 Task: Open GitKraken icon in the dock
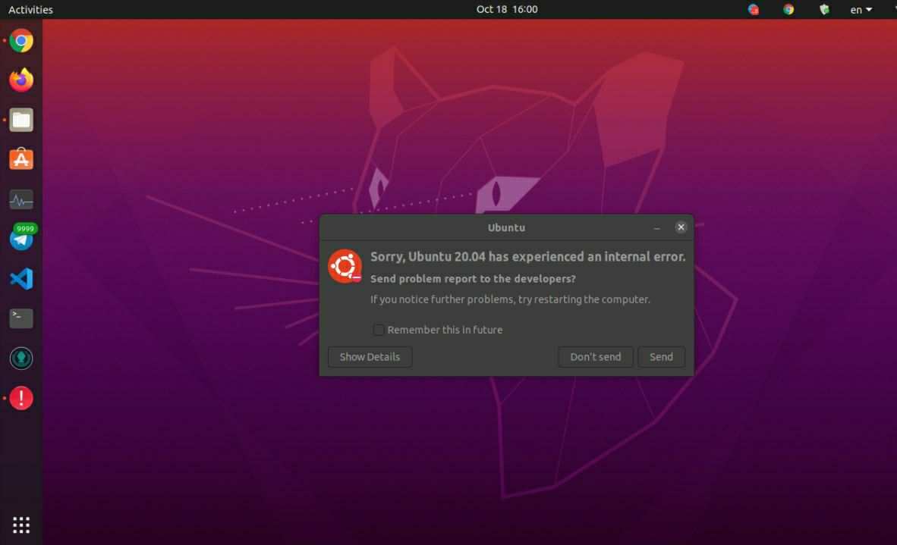tap(21, 359)
